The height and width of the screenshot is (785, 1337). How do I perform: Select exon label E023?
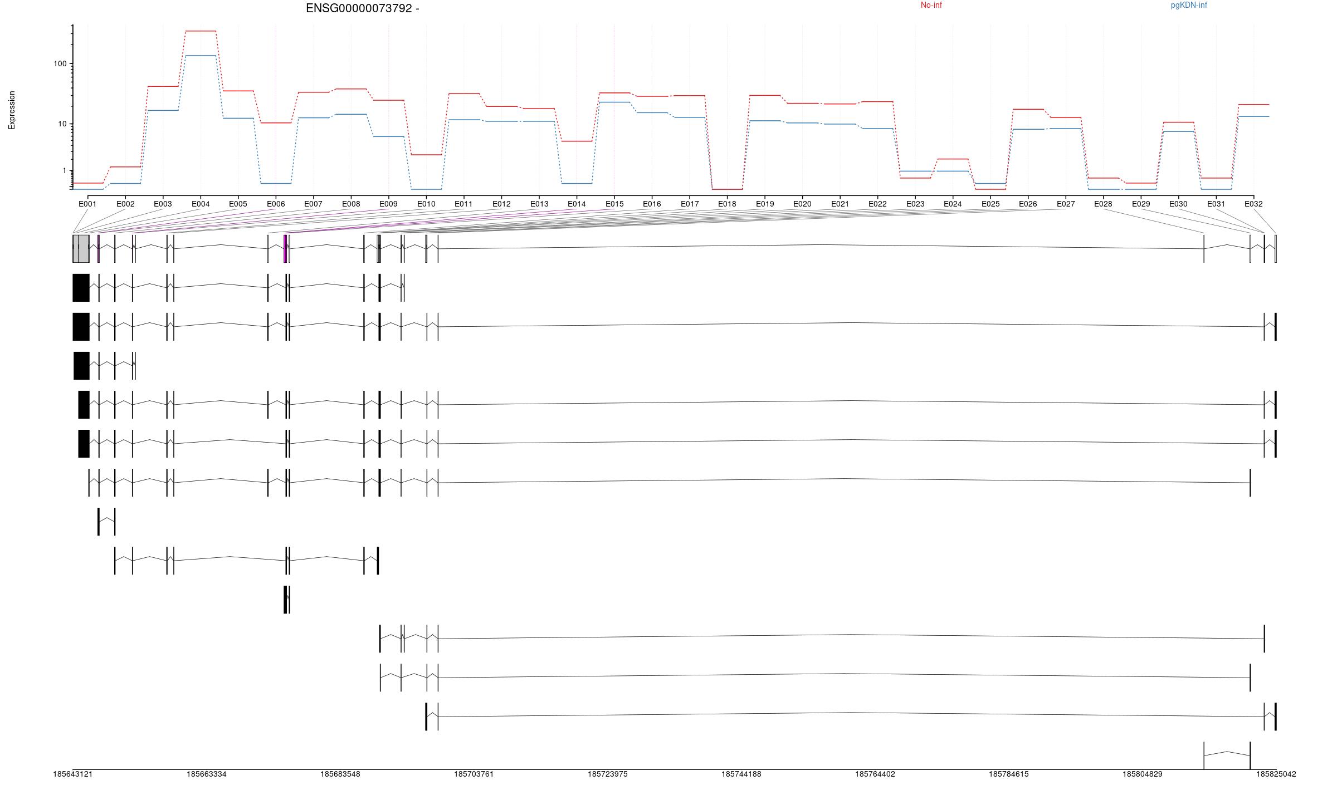(x=915, y=204)
